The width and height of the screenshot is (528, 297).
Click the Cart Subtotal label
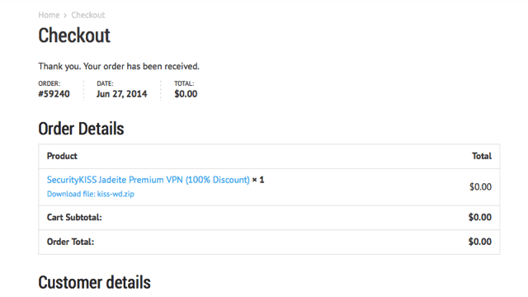click(74, 218)
